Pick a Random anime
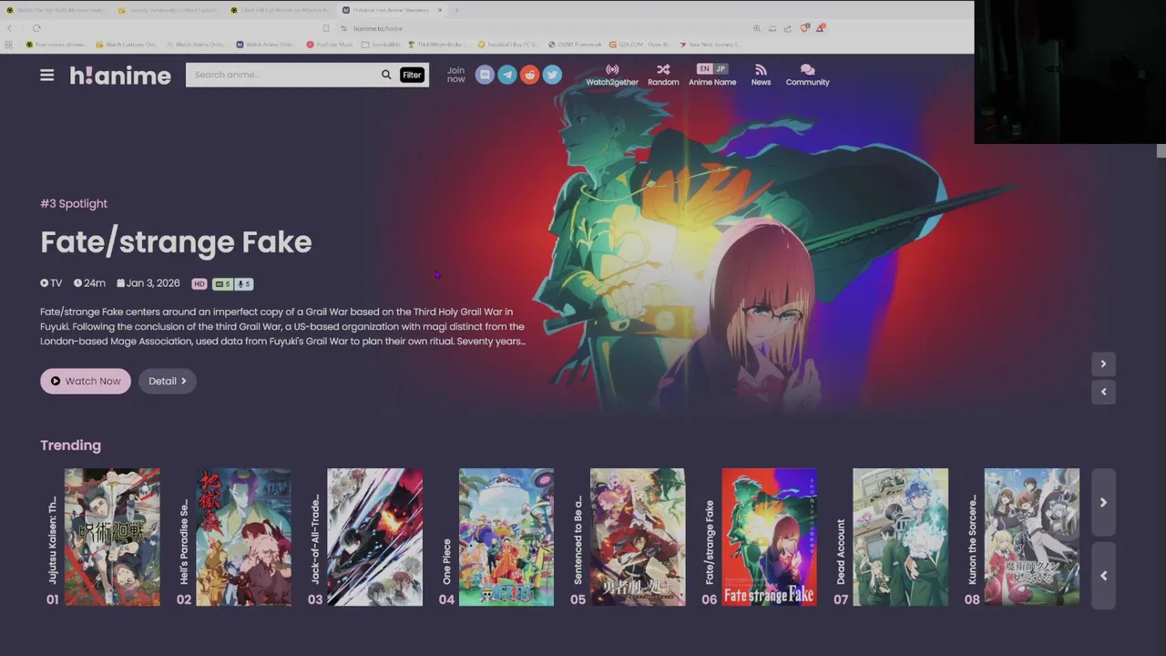Viewport: 1166px width, 656px height. tap(663, 75)
